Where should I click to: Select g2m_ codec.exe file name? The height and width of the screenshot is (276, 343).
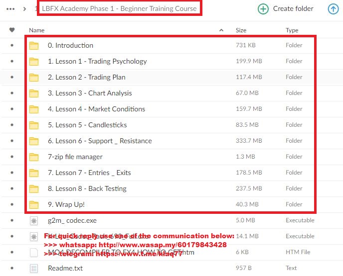[x=72, y=221]
